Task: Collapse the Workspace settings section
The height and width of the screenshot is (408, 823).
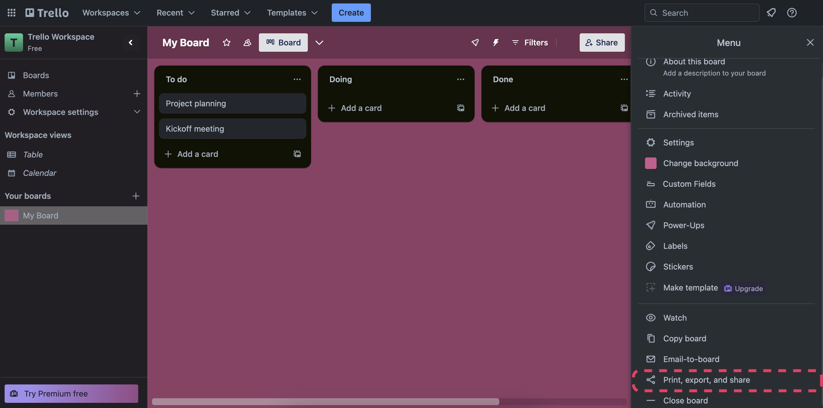Action: click(x=137, y=112)
